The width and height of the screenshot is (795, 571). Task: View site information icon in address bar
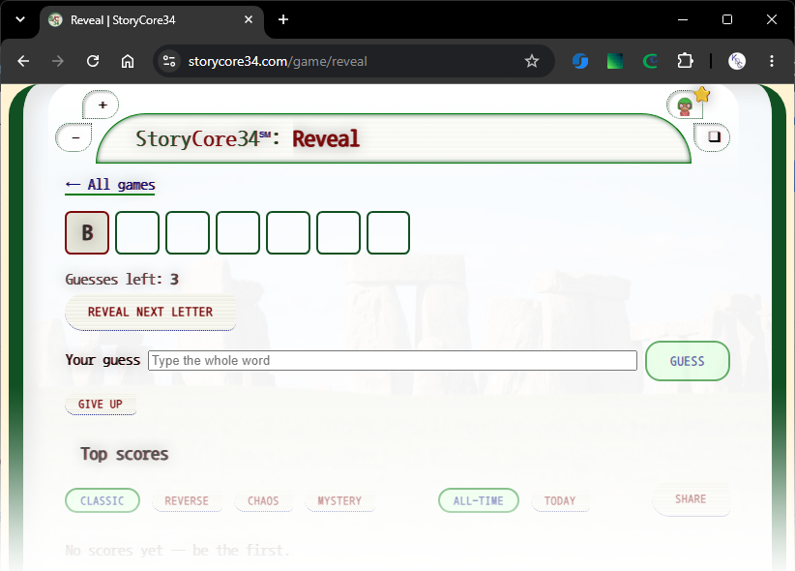click(169, 61)
